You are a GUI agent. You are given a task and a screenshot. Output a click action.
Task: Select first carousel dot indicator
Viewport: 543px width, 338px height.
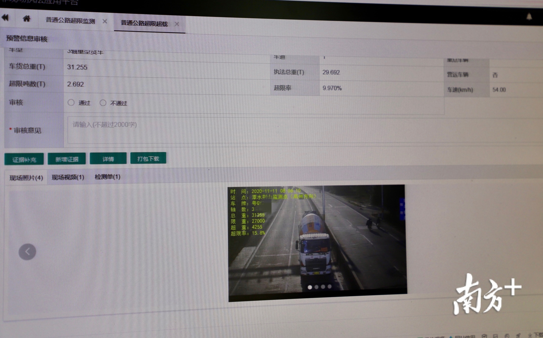310,287
